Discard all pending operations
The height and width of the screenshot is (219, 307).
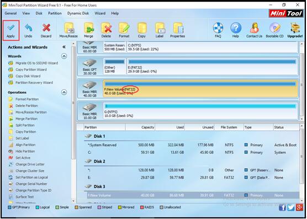click(46, 30)
